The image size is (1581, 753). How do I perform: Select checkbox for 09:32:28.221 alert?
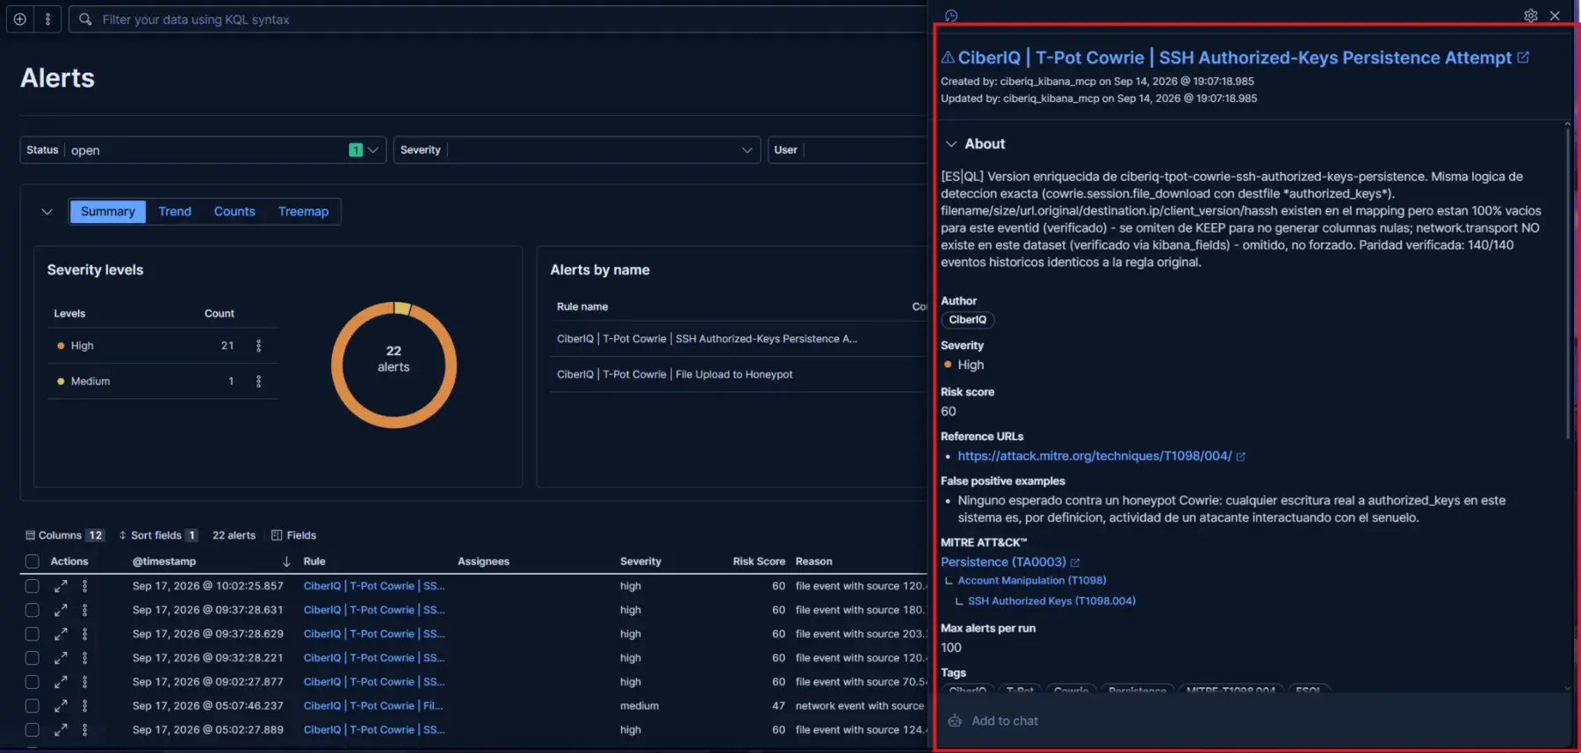pos(32,658)
